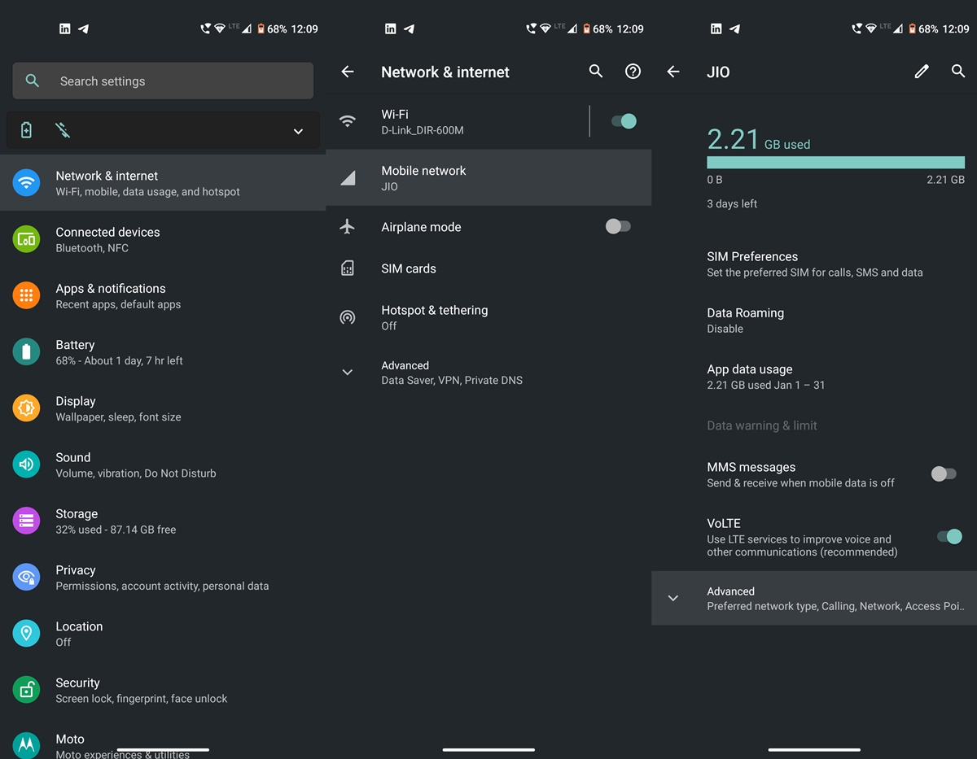The image size is (977, 759).
Task: Open SIM cards entry
Action: point(488,268)
